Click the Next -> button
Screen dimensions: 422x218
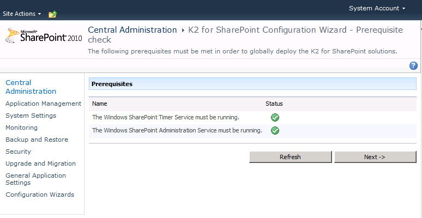click(375, 157)
